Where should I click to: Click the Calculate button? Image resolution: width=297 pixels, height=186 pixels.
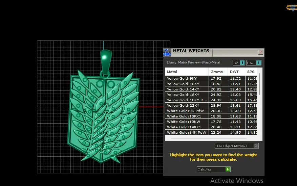pyautogui.click(x=213, y=169)
